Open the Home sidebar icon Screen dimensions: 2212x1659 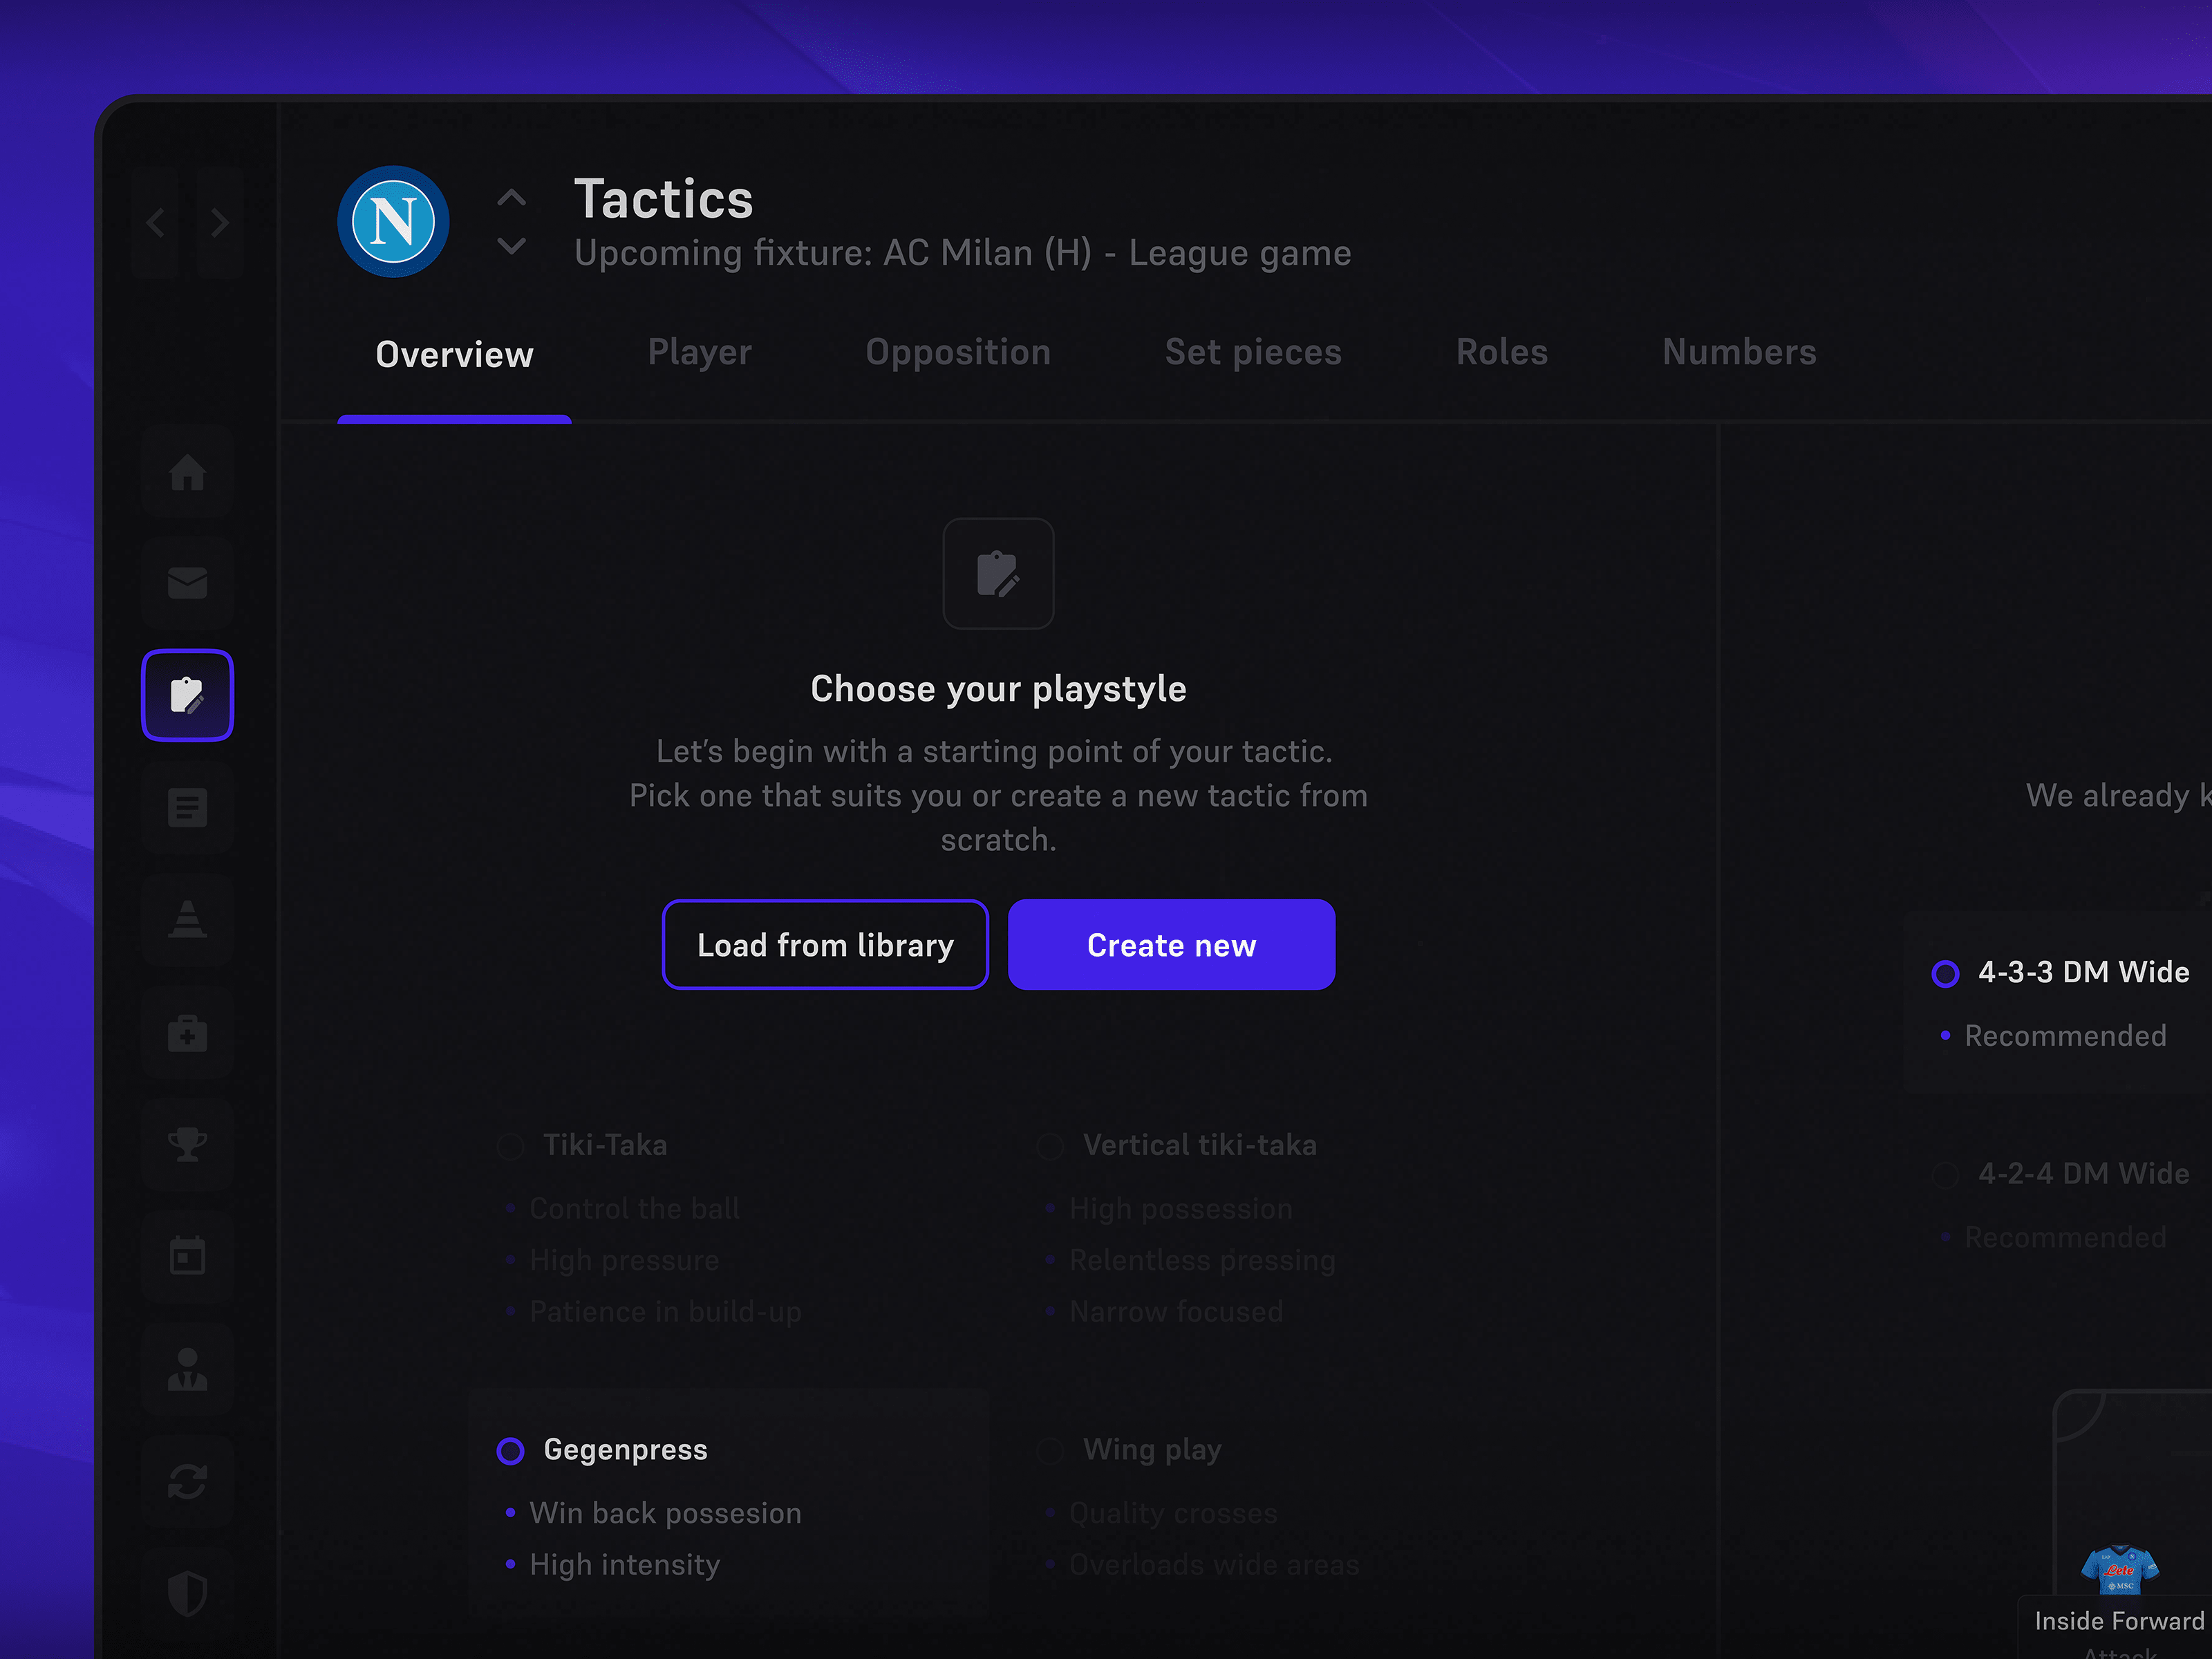click(x=187, y=471)
